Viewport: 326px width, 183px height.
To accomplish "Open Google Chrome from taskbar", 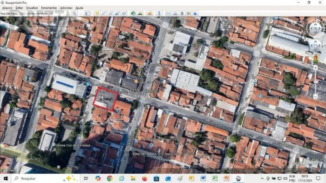I will pos(110,178).
